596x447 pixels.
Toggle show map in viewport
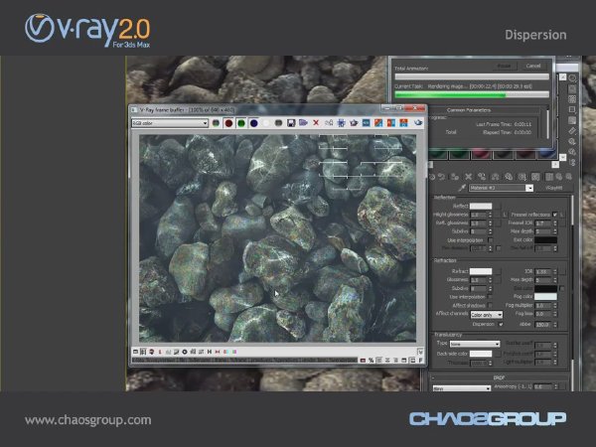click(535, 177)
